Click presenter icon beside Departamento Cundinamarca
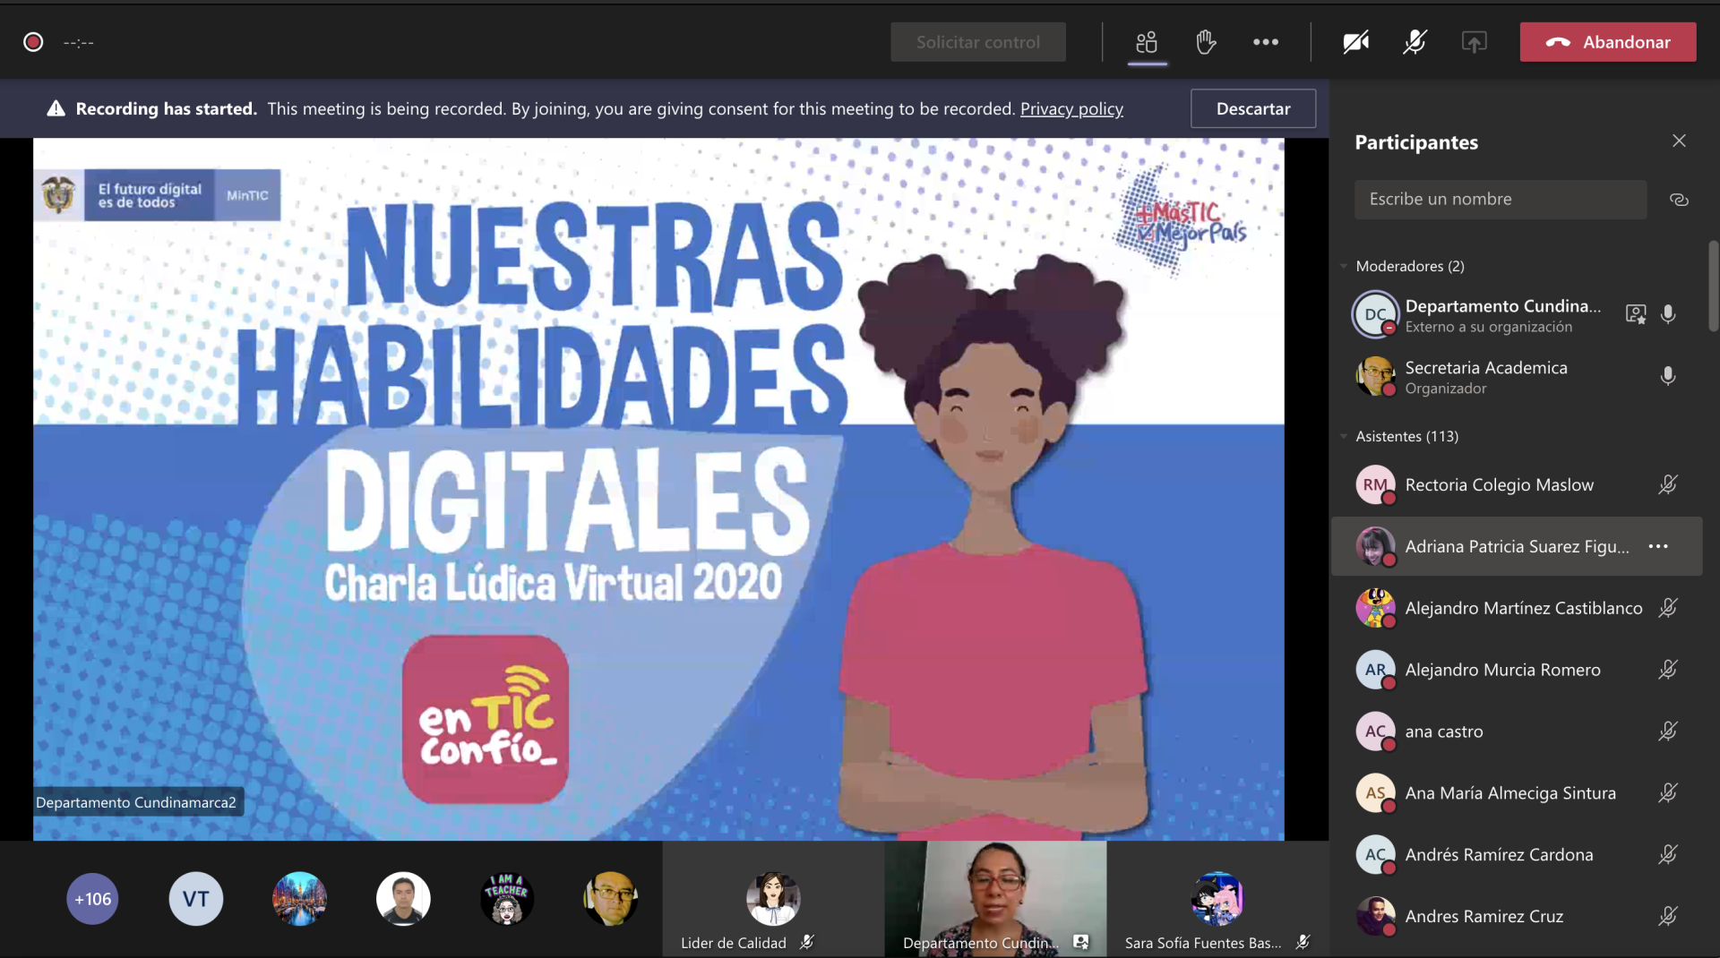Screen dimensions: 1720x958 [1636, 314]
